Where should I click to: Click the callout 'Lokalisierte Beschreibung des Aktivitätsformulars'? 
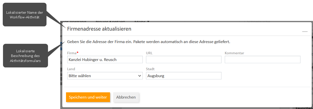point(25,55)
